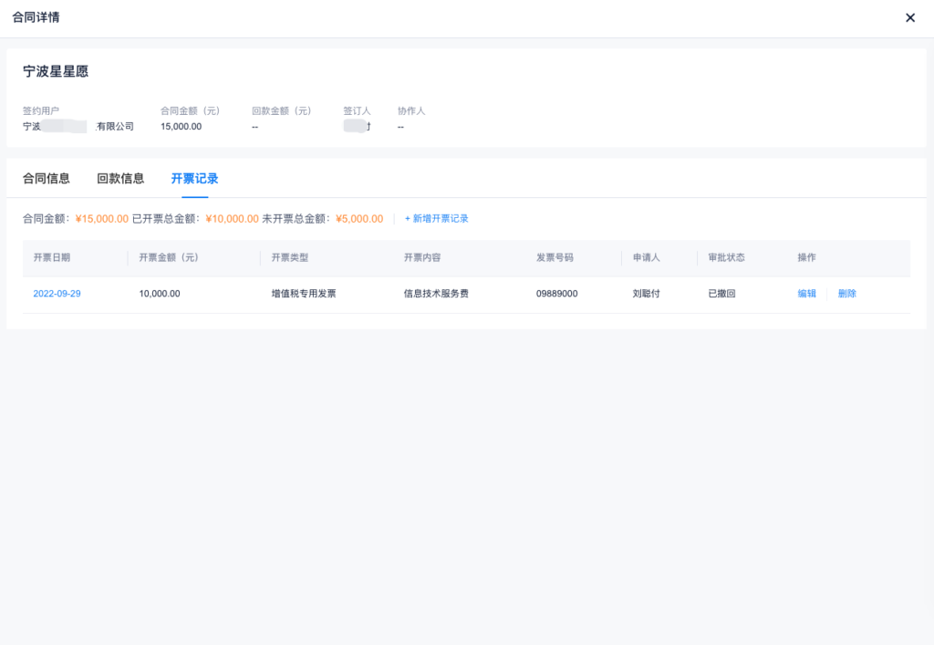Image resolution: width=934 pixels, height=645 pixels.
Task: Close the 合同详情 panel with X
Action: click(909, 18)
